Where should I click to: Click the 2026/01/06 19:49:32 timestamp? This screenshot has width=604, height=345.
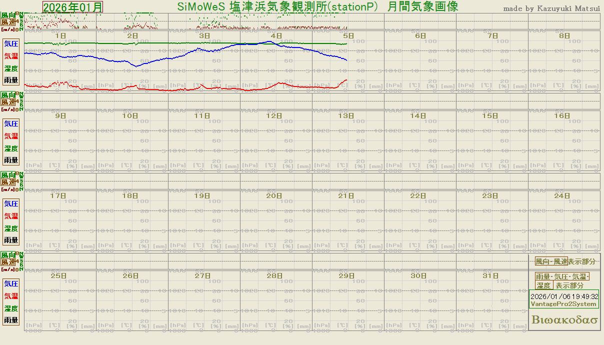[x=564, y=296]
